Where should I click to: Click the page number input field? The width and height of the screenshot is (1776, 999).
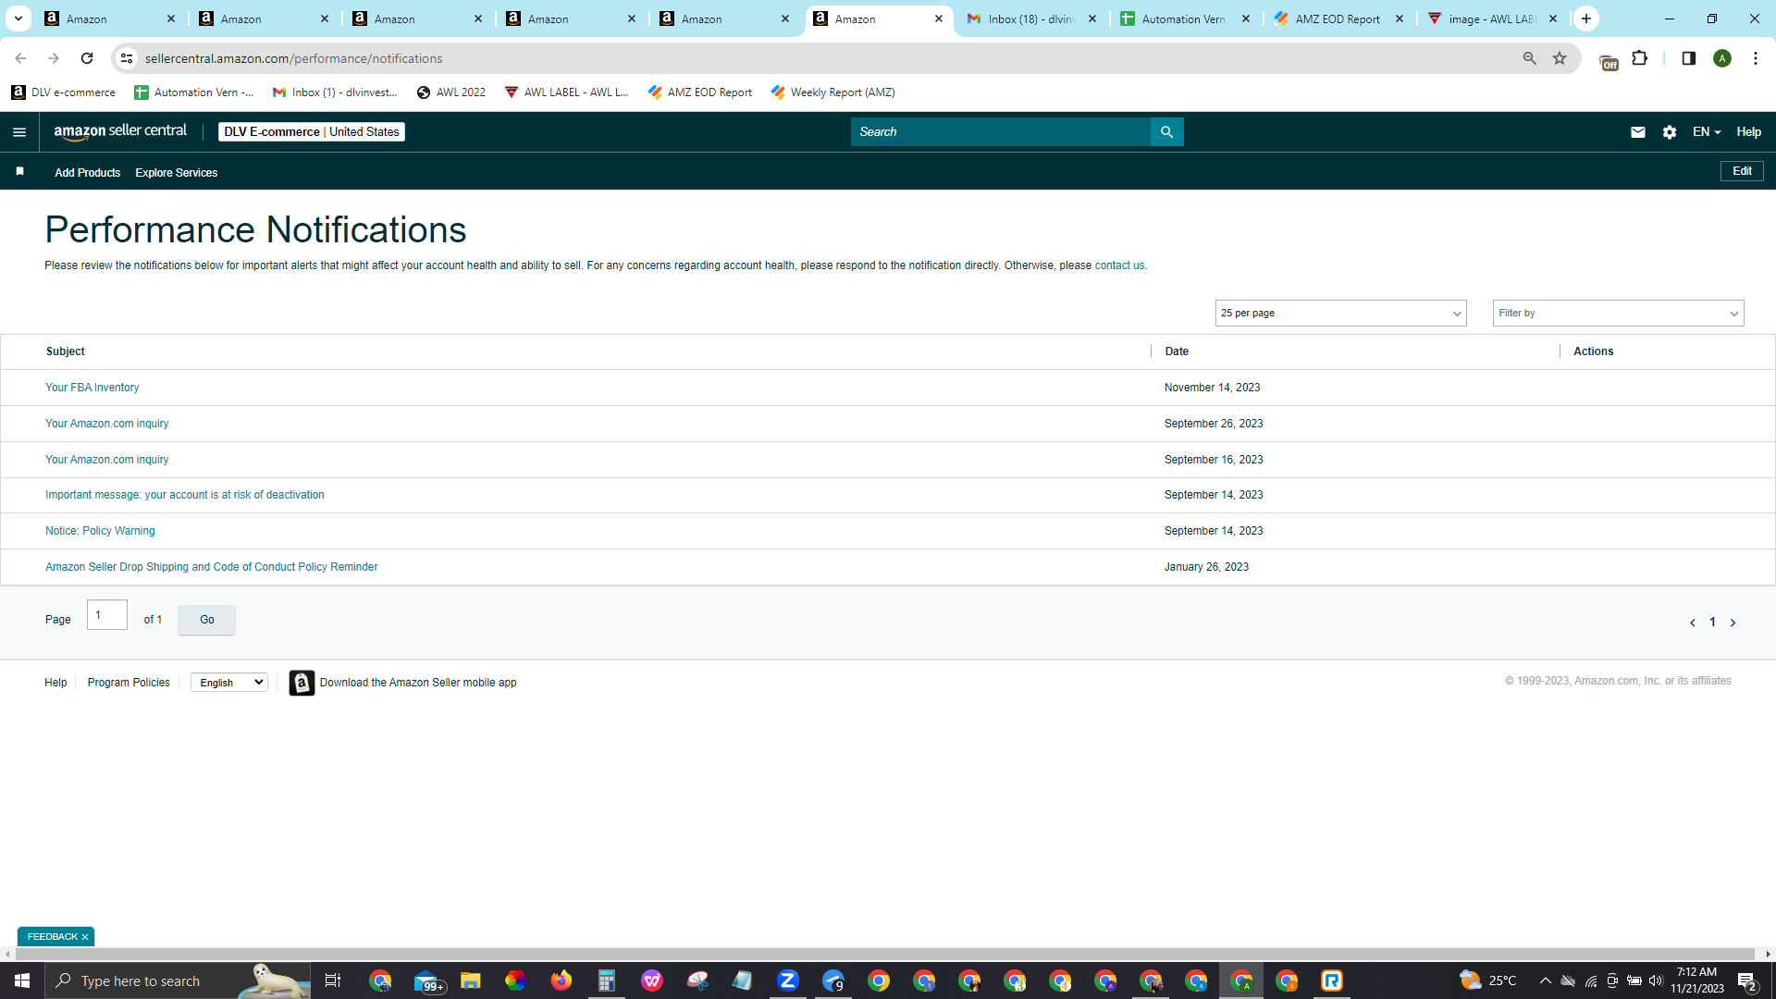106,615
